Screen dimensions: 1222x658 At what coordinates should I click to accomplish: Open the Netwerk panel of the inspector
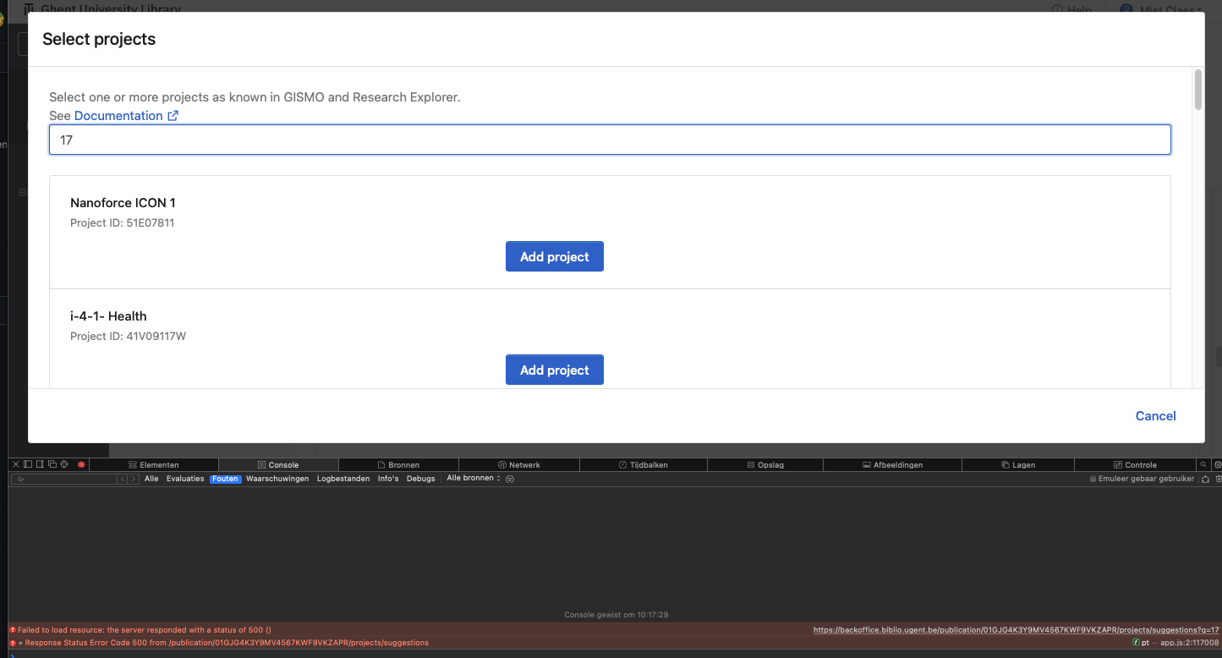point(519,464)
